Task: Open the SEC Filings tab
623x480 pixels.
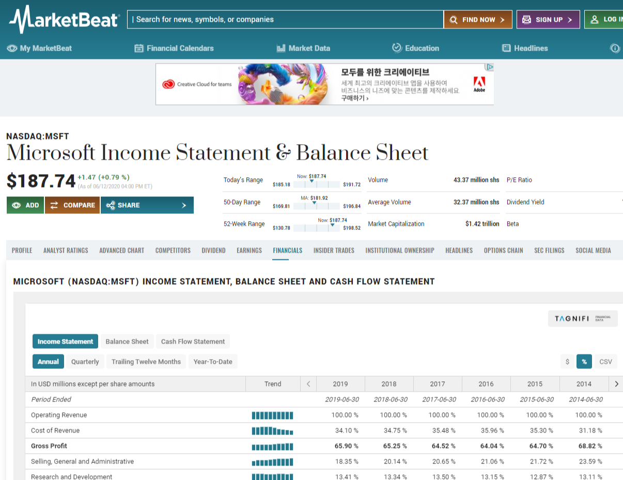Action: (550, 250)
